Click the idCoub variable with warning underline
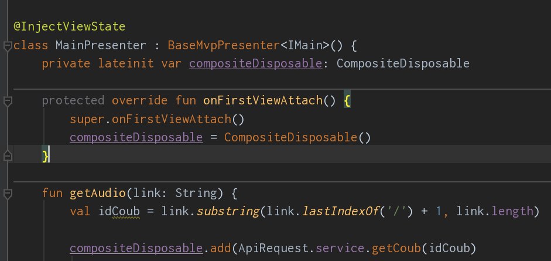 click(118, 211)
